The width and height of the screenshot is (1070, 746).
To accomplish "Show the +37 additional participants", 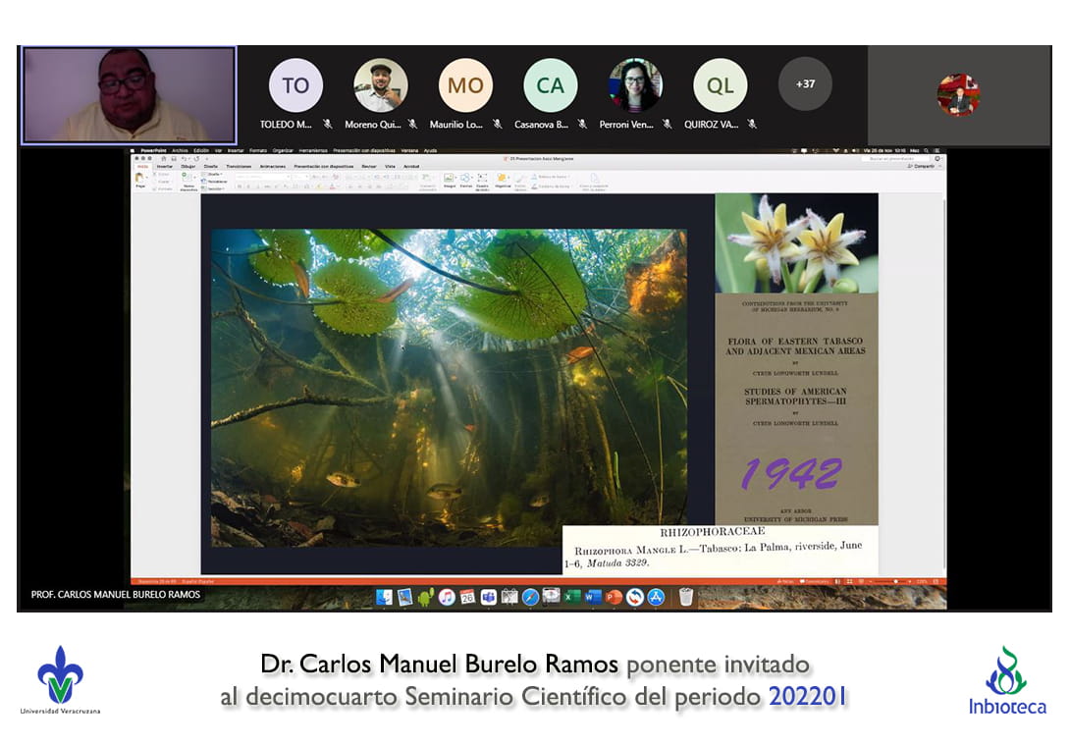I will coord(805,84).
